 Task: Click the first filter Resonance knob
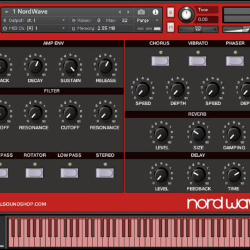coord(36,112)
